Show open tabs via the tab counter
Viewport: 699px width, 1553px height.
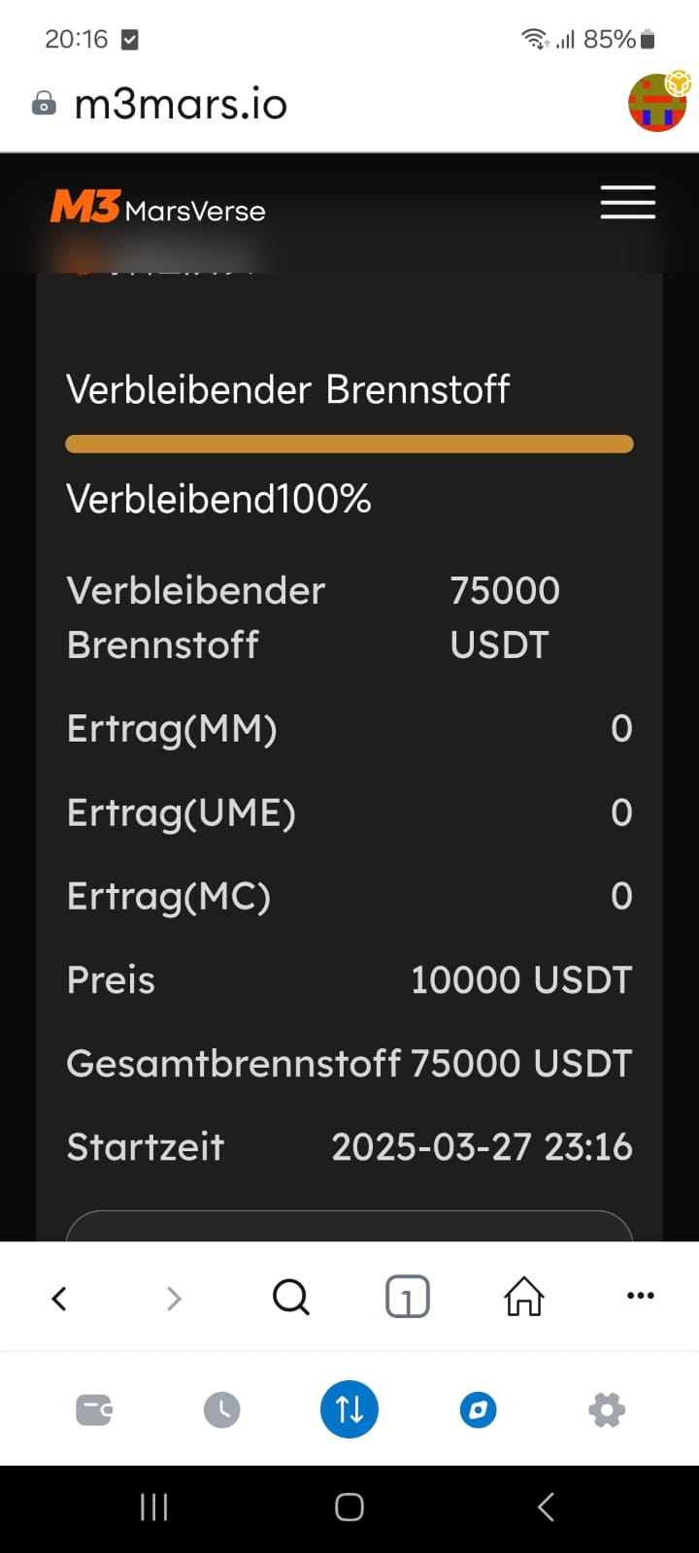point(407,1297)
